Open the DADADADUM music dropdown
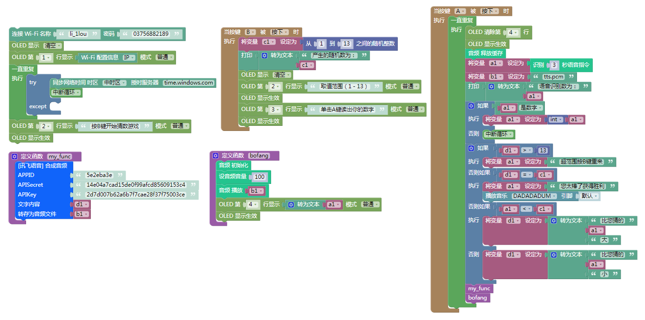This screenshot has height=320, width=645. point(534,196)
